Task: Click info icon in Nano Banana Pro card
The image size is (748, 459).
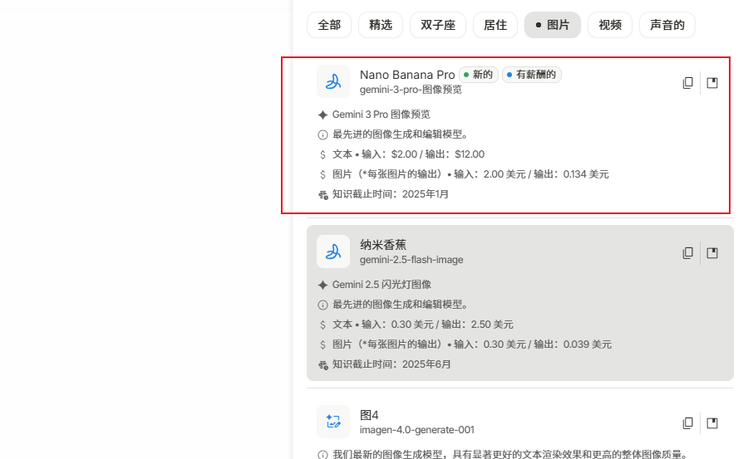Action: point(323,135)
